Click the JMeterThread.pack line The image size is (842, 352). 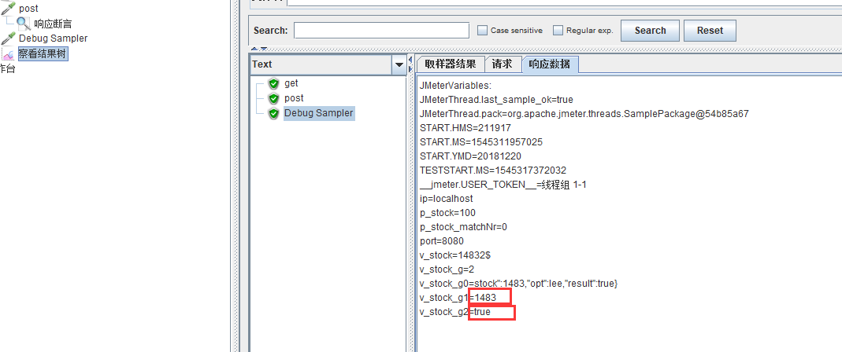click(584, 114)
